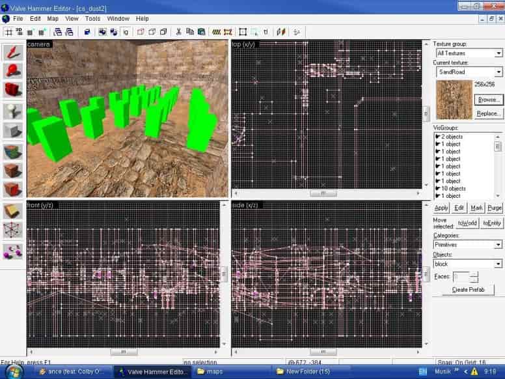
Task: Select the Vertex manipulation tool
Action: [13, 230]
